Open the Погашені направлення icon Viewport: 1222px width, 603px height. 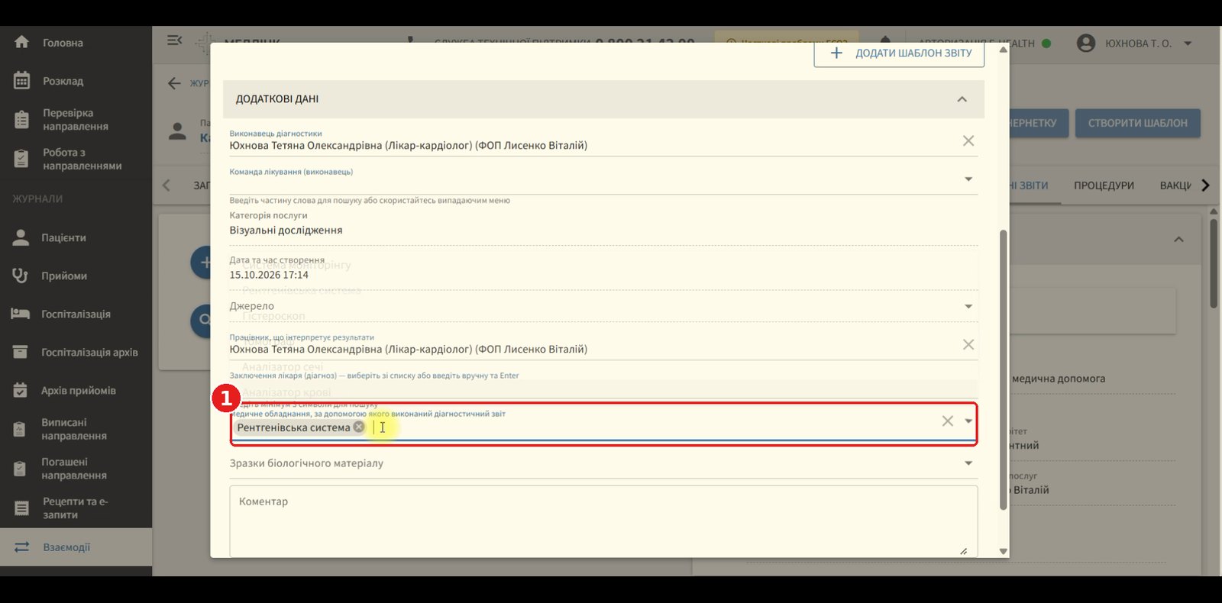pyautogui.click(x=21, y=469)
